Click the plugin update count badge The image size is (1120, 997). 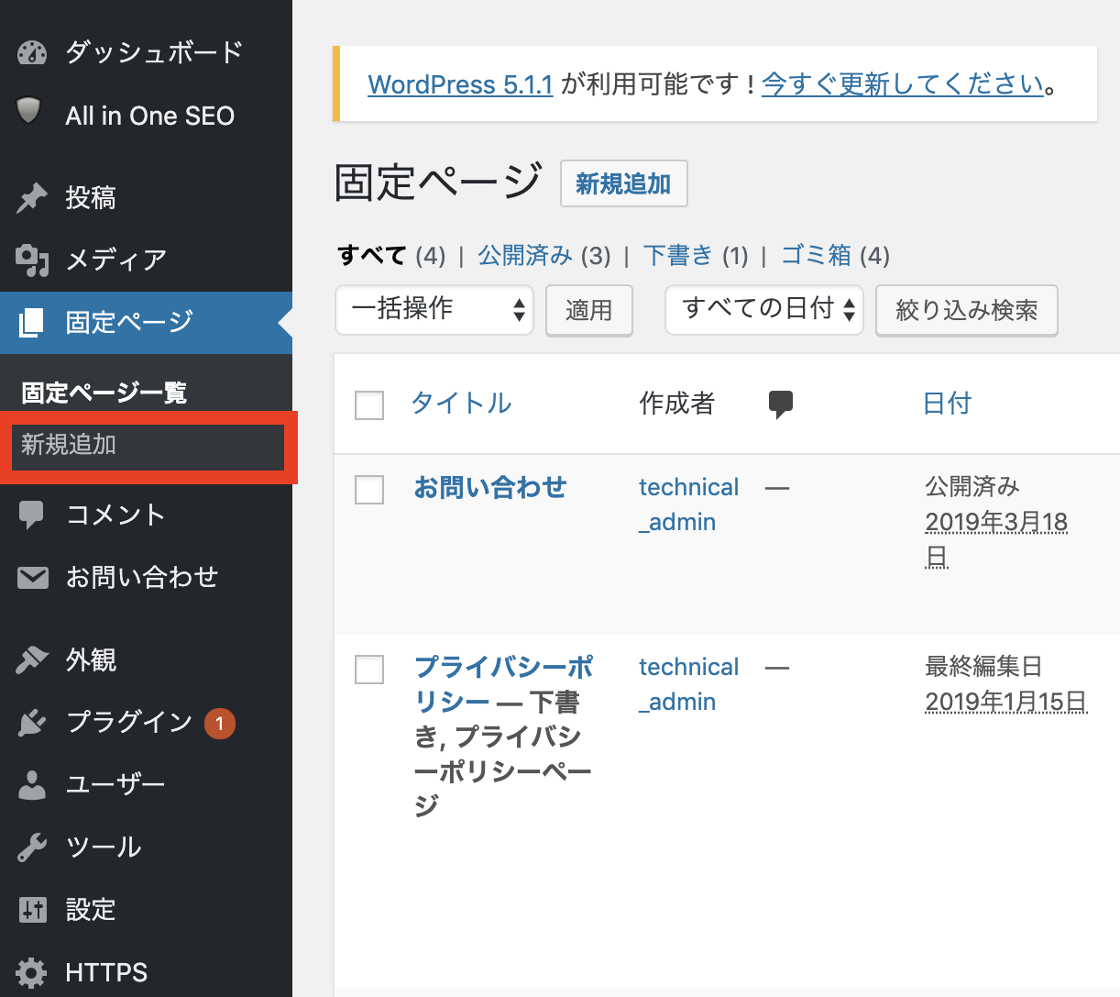point(220,724)
